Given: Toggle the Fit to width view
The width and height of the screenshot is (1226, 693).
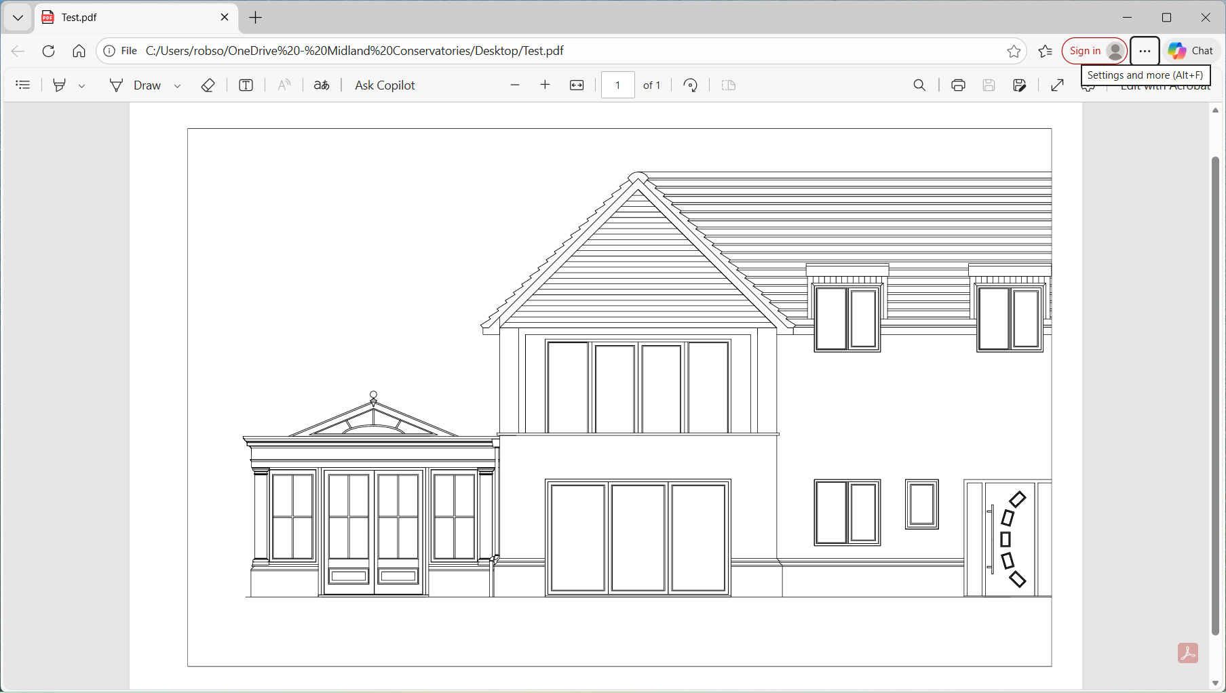Looking at the screenshot, I should tap(577, 85).
